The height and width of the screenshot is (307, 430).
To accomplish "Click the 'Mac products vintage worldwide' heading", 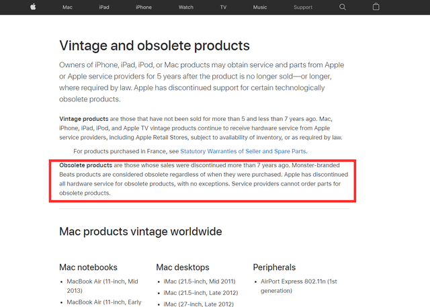I will [x=140, y=231].
